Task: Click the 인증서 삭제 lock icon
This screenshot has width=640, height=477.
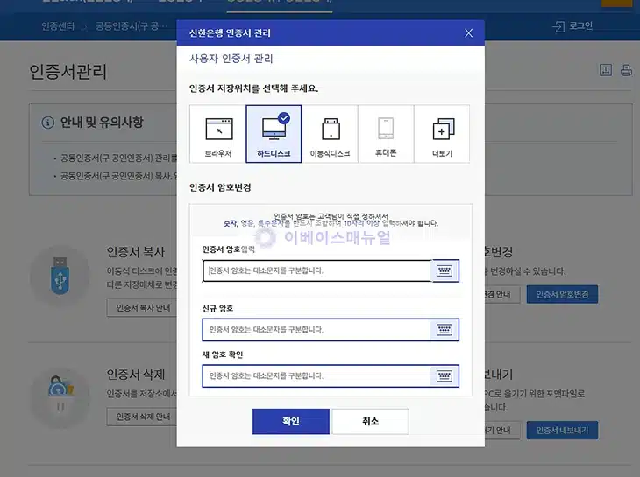Action: [60, 397]
